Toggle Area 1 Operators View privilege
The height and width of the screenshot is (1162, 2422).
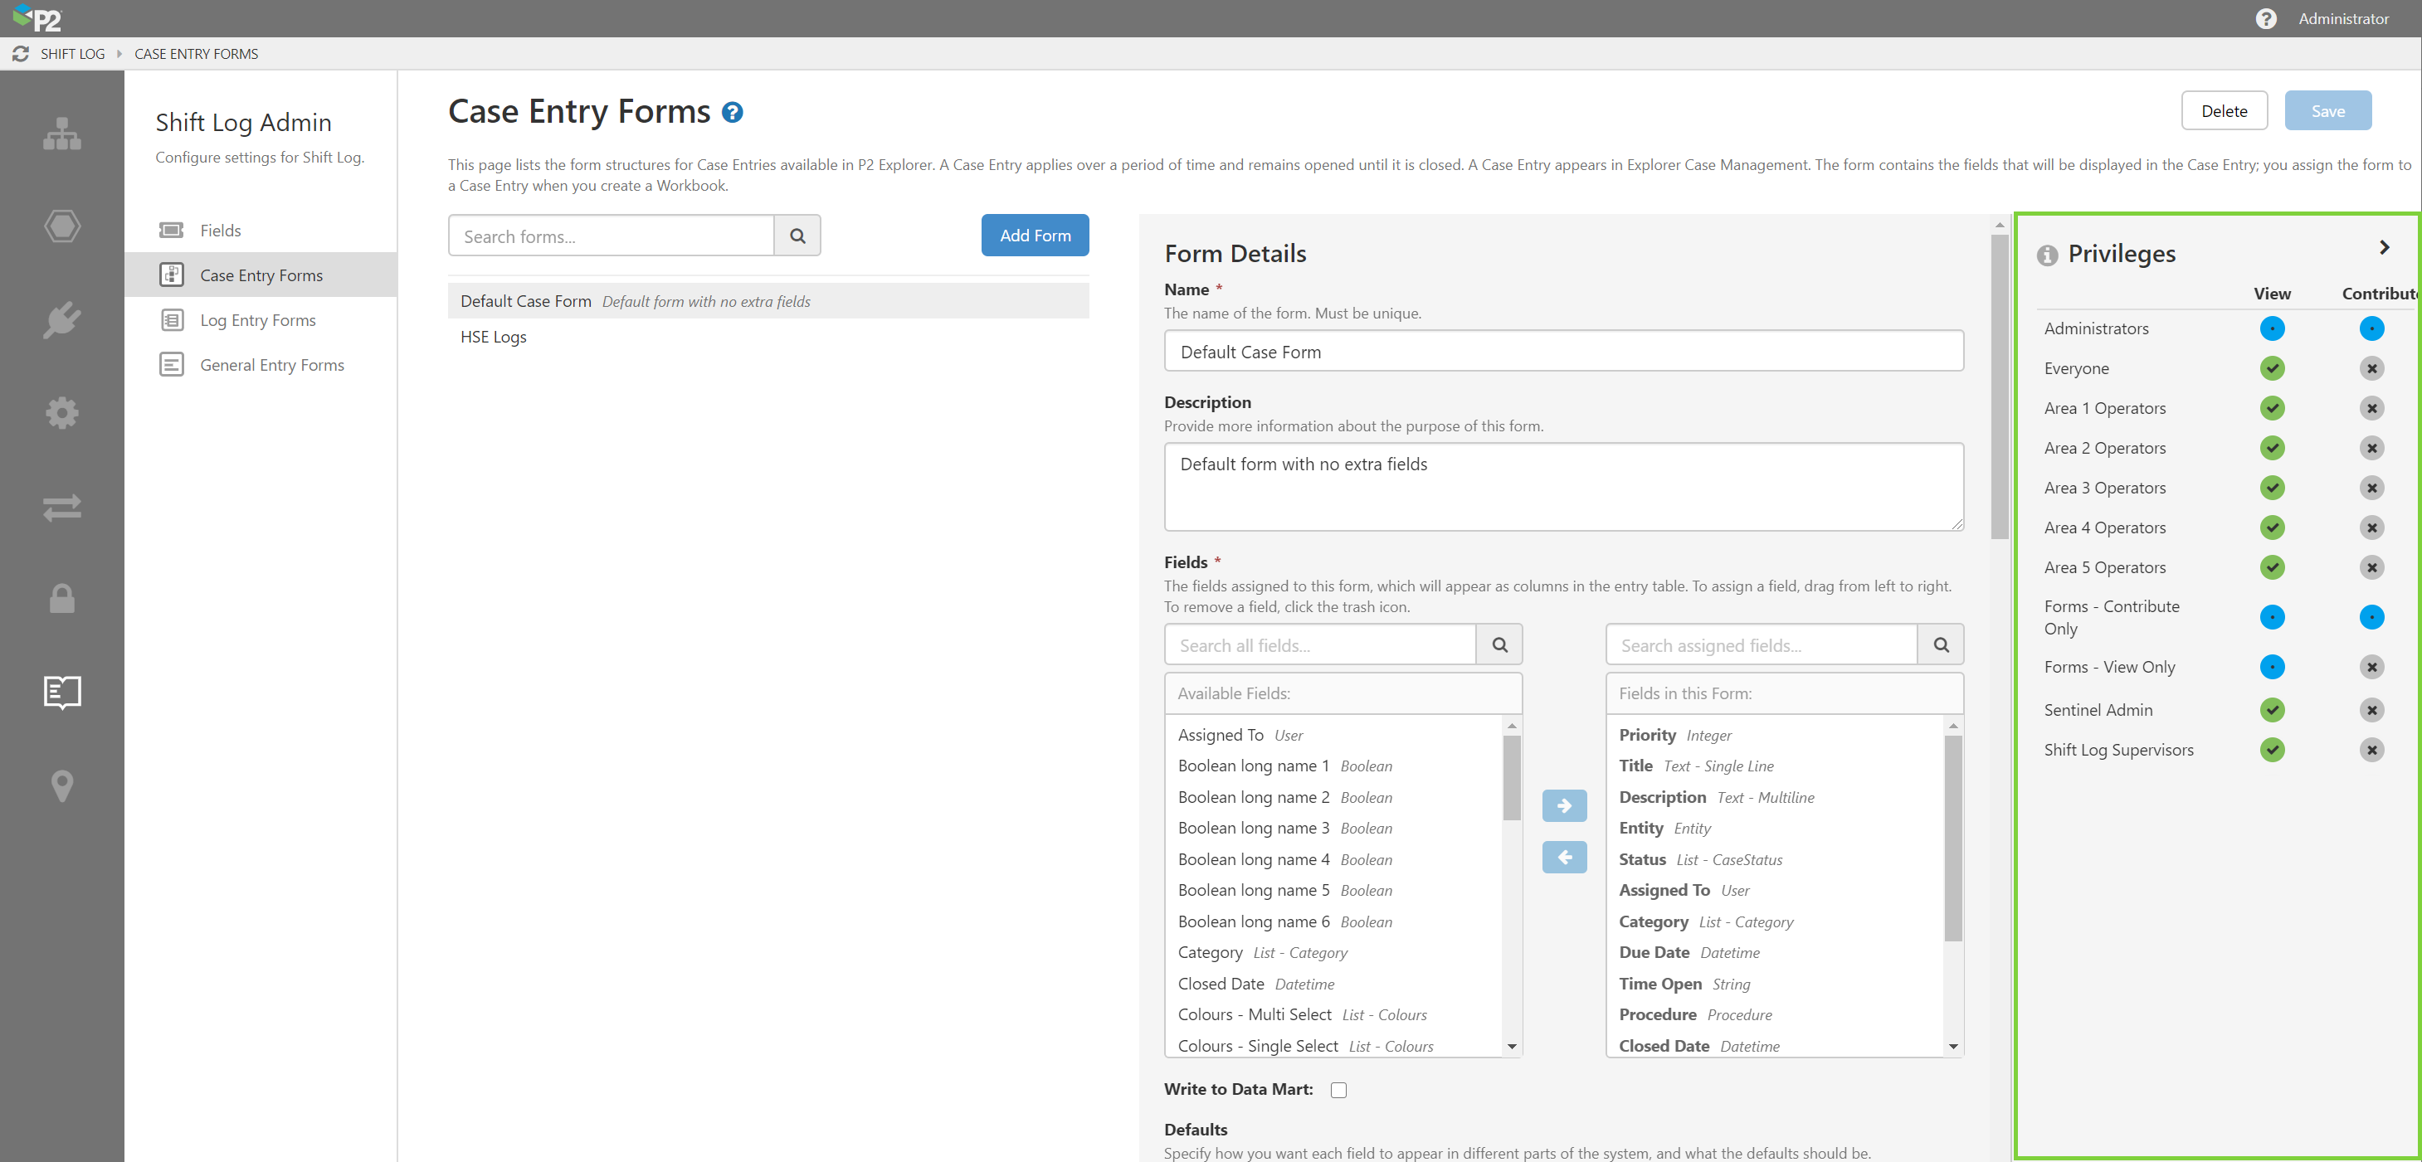pos(2272,408)
